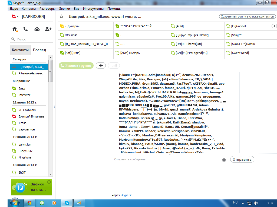Expand the 'через Skype' send-method dropdown
This screenshot has width=277, height=207.
point(131,195)
